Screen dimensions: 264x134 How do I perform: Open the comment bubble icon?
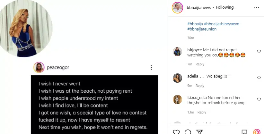coord(188,132)
